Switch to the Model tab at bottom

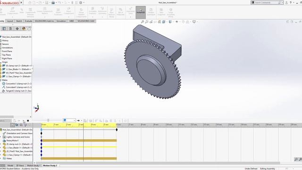click(10, 165)
